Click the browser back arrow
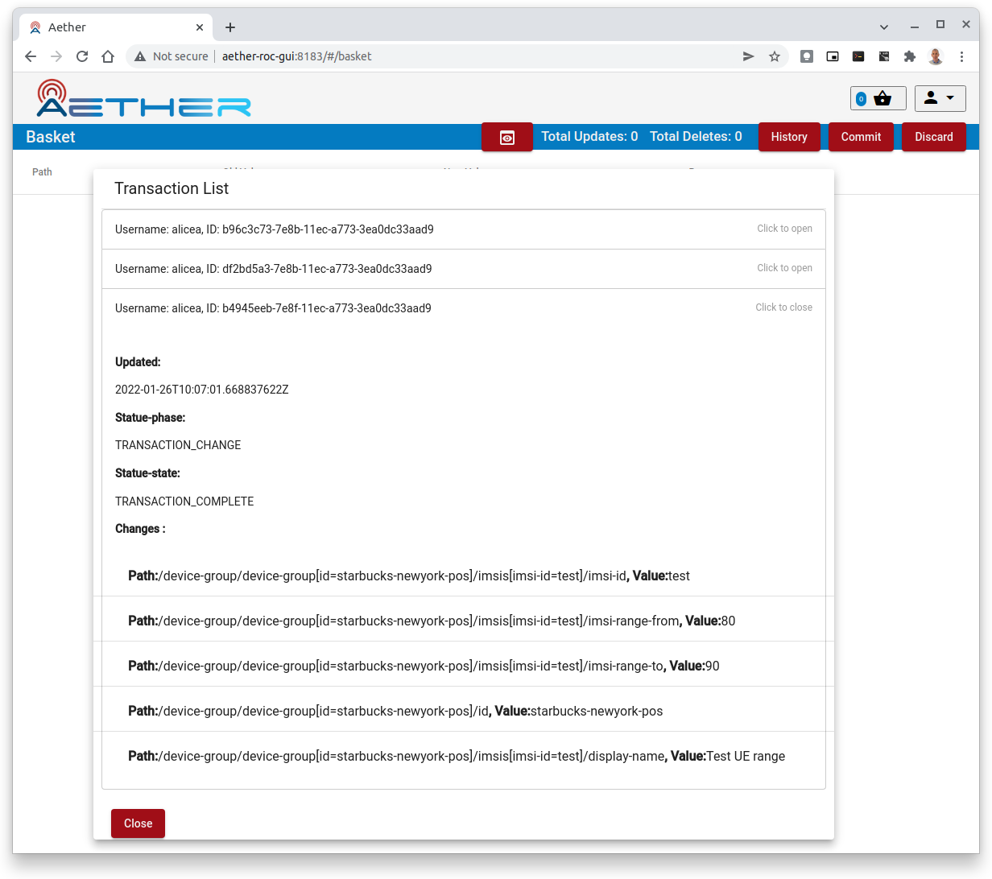 point(31,56)
